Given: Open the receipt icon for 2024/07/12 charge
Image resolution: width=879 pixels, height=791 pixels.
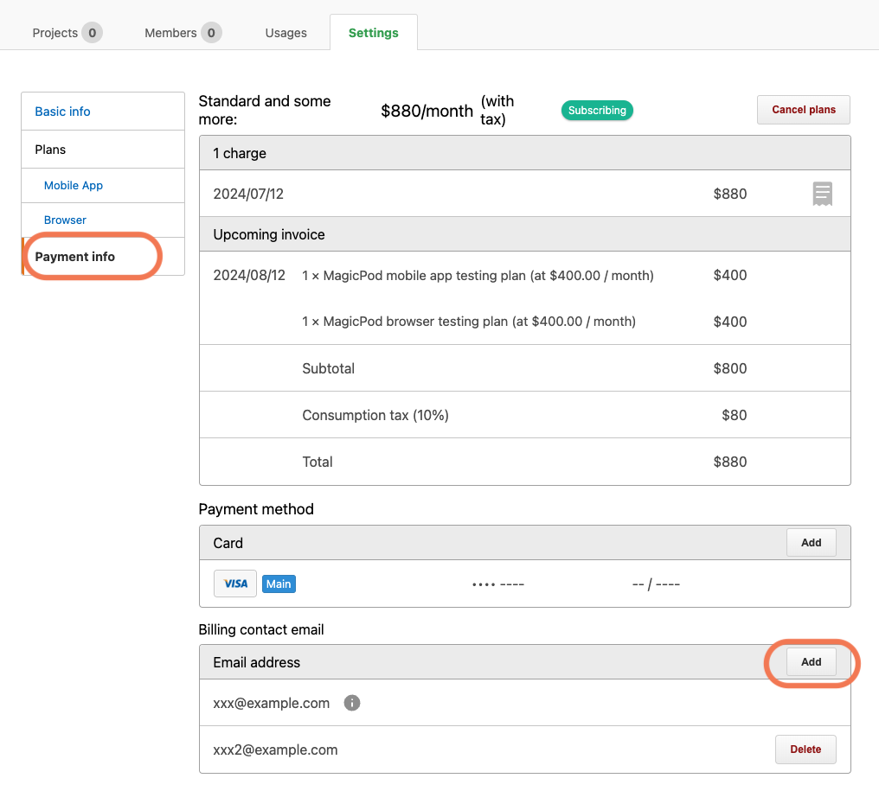Looking at the screenshot, I should tap(823, 194).
